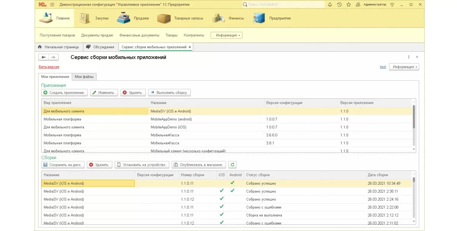The height and width of the screenshot is (231, 457).
Task: Click the notifications bell icon
Action: coord(330,5)
